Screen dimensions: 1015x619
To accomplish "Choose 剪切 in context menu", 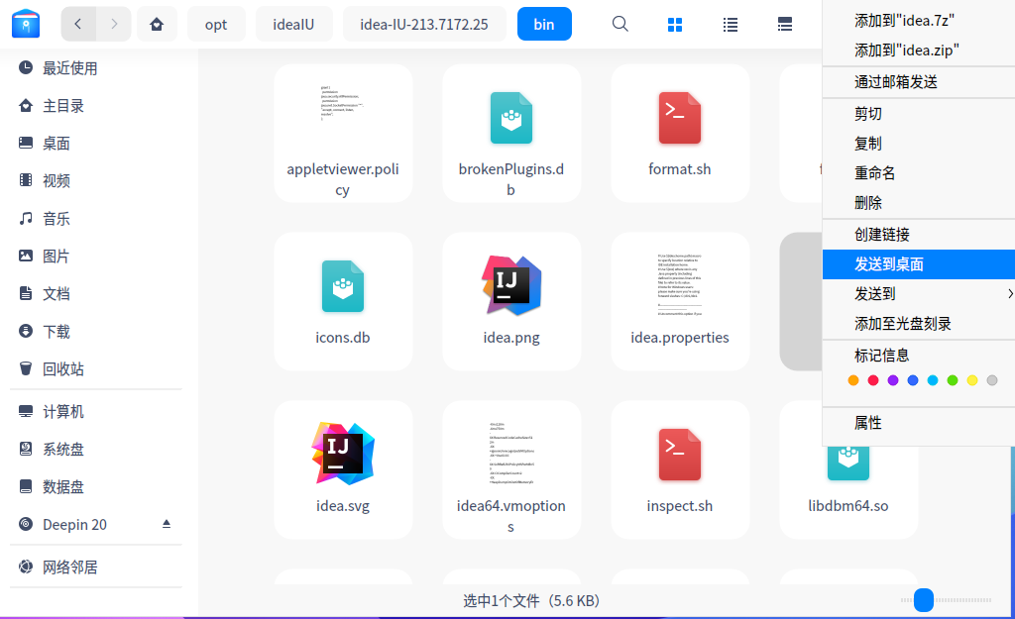I will pyautogui.click(x=919, y=114).
